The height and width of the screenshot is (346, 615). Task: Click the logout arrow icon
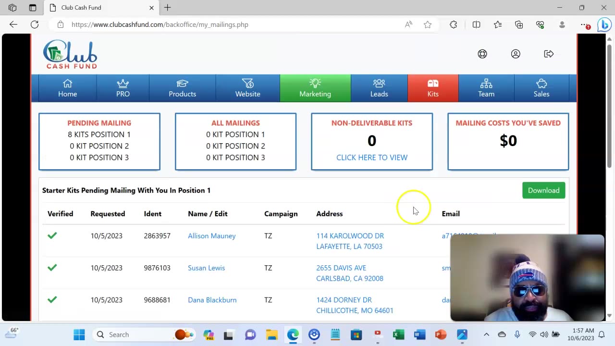[x=549, y=54]
